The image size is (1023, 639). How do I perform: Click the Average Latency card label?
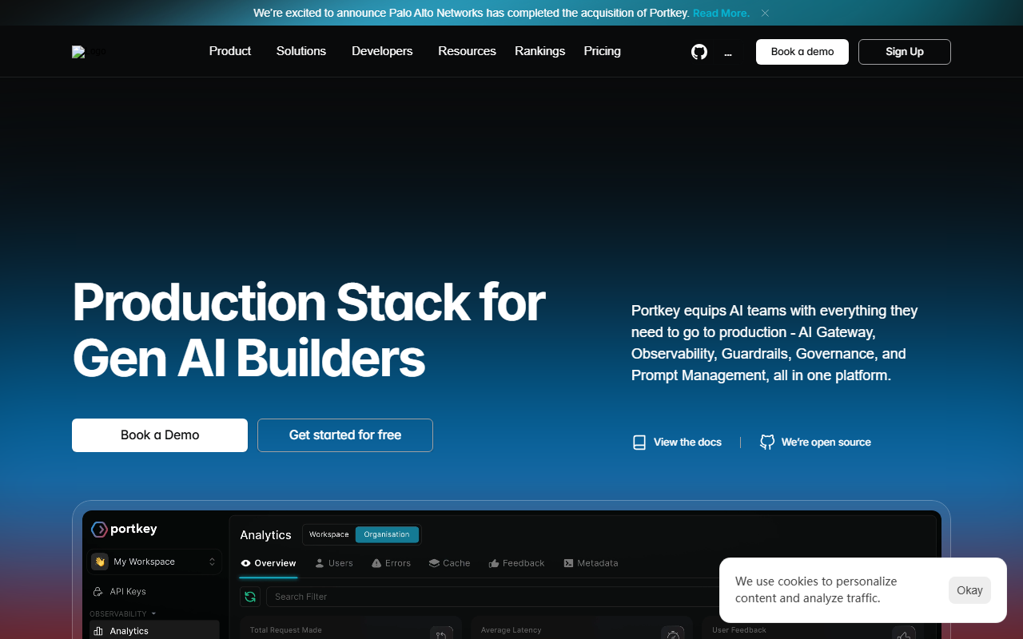click(511, 630)
